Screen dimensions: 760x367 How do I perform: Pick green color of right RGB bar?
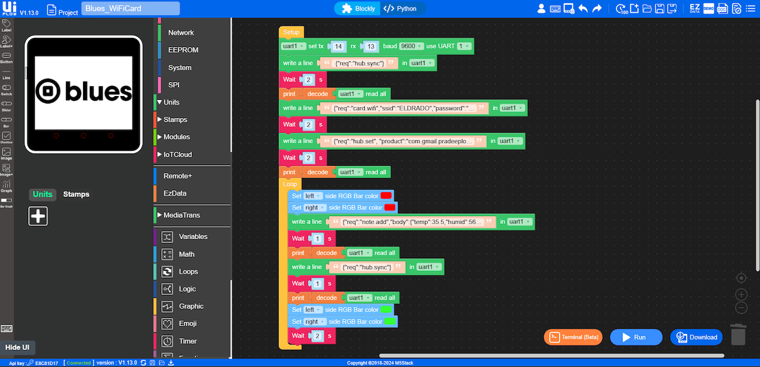(x=390, y=322)
